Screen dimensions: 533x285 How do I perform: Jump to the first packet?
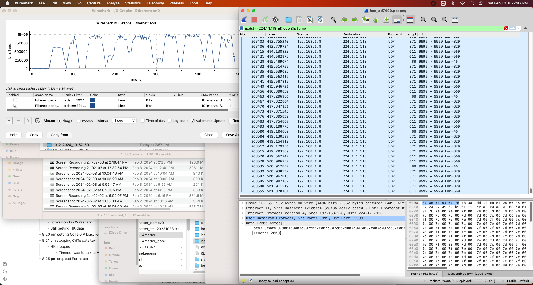(x=376, y=20)
